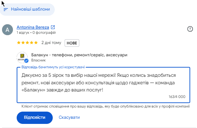Image resolution: width=197 pixels, height=128 pixels.
Task: Focus the reply text field
Action: click(x=103, y=85)
